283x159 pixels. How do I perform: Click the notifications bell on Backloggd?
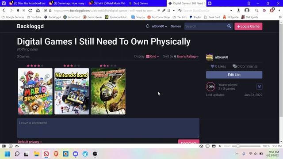tap(148, 26)
